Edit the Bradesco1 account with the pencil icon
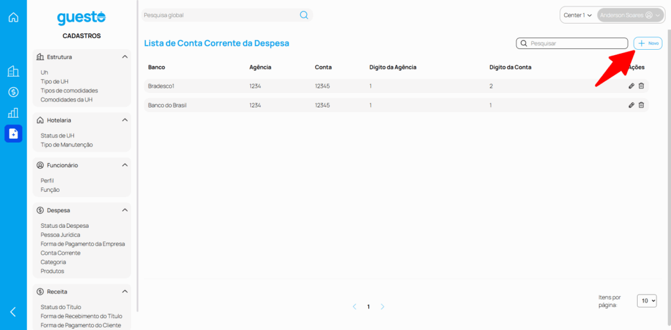This screenshot has width=671, height=330. (x=631, y=86)
